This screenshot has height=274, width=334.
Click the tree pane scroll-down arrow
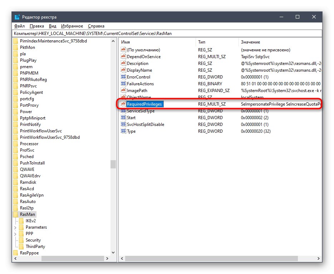coord(113,253)
